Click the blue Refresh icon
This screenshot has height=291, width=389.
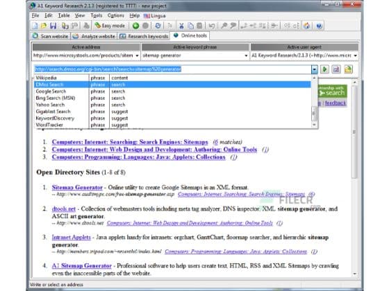point(158,26)
